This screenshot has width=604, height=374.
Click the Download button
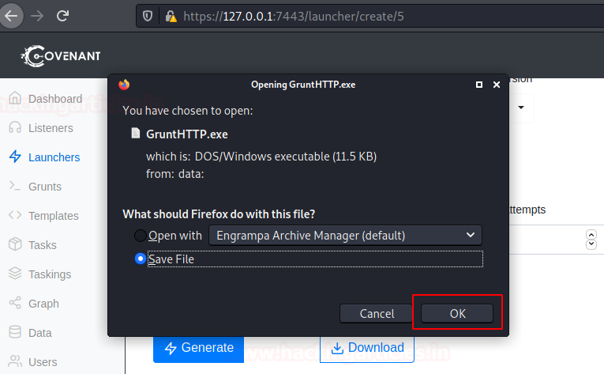click(367, 348)
